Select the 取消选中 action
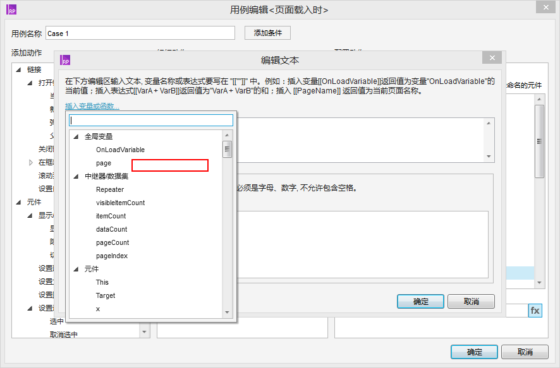The width and height of the screenshot is (560, 368). pyautogui.click(x=64, y=335)
